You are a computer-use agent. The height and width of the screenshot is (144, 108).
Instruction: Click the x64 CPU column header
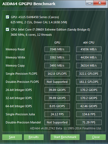(89, 42)
